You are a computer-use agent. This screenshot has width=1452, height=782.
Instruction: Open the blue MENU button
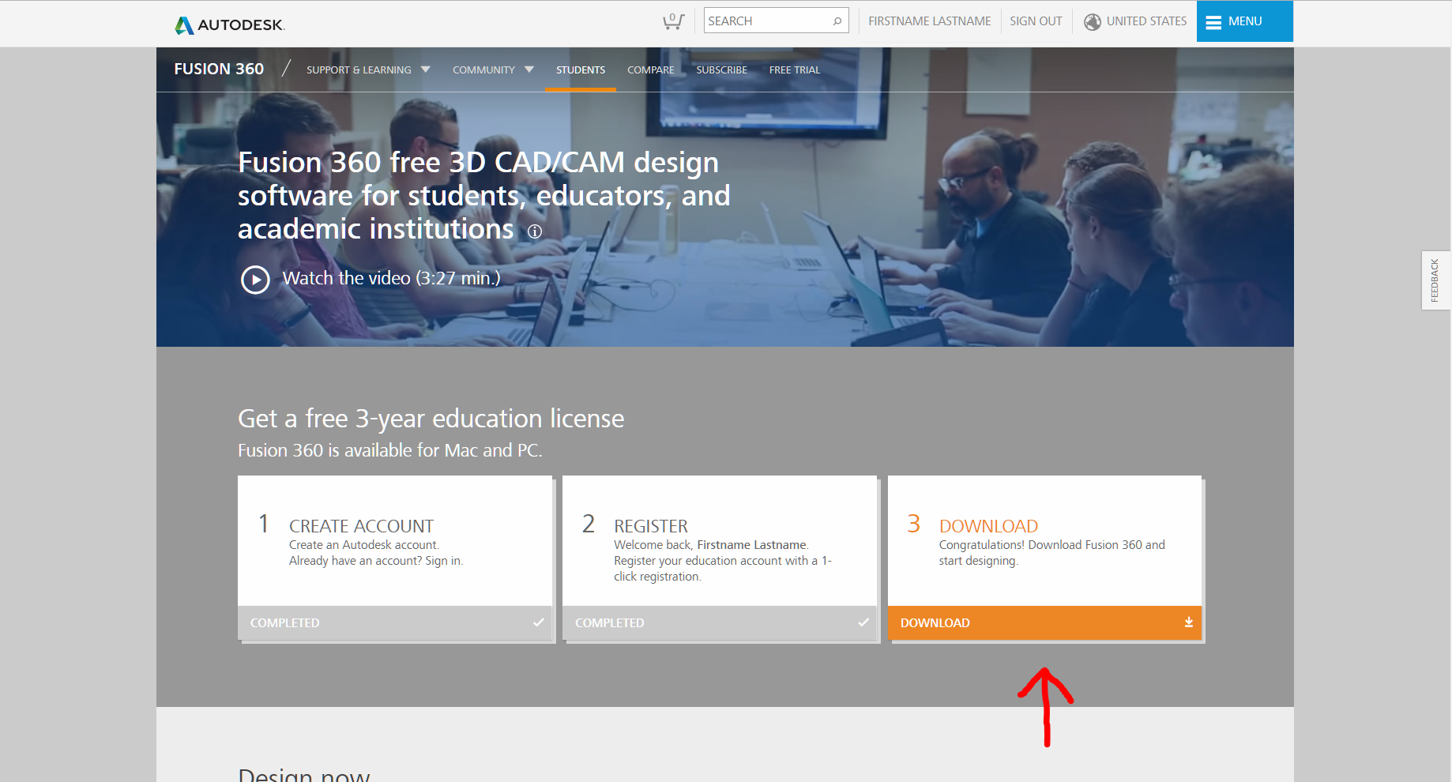tap(1244, 21)
